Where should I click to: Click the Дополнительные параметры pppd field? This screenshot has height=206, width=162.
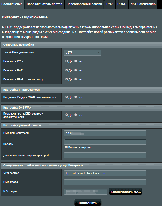coord(105,155)
